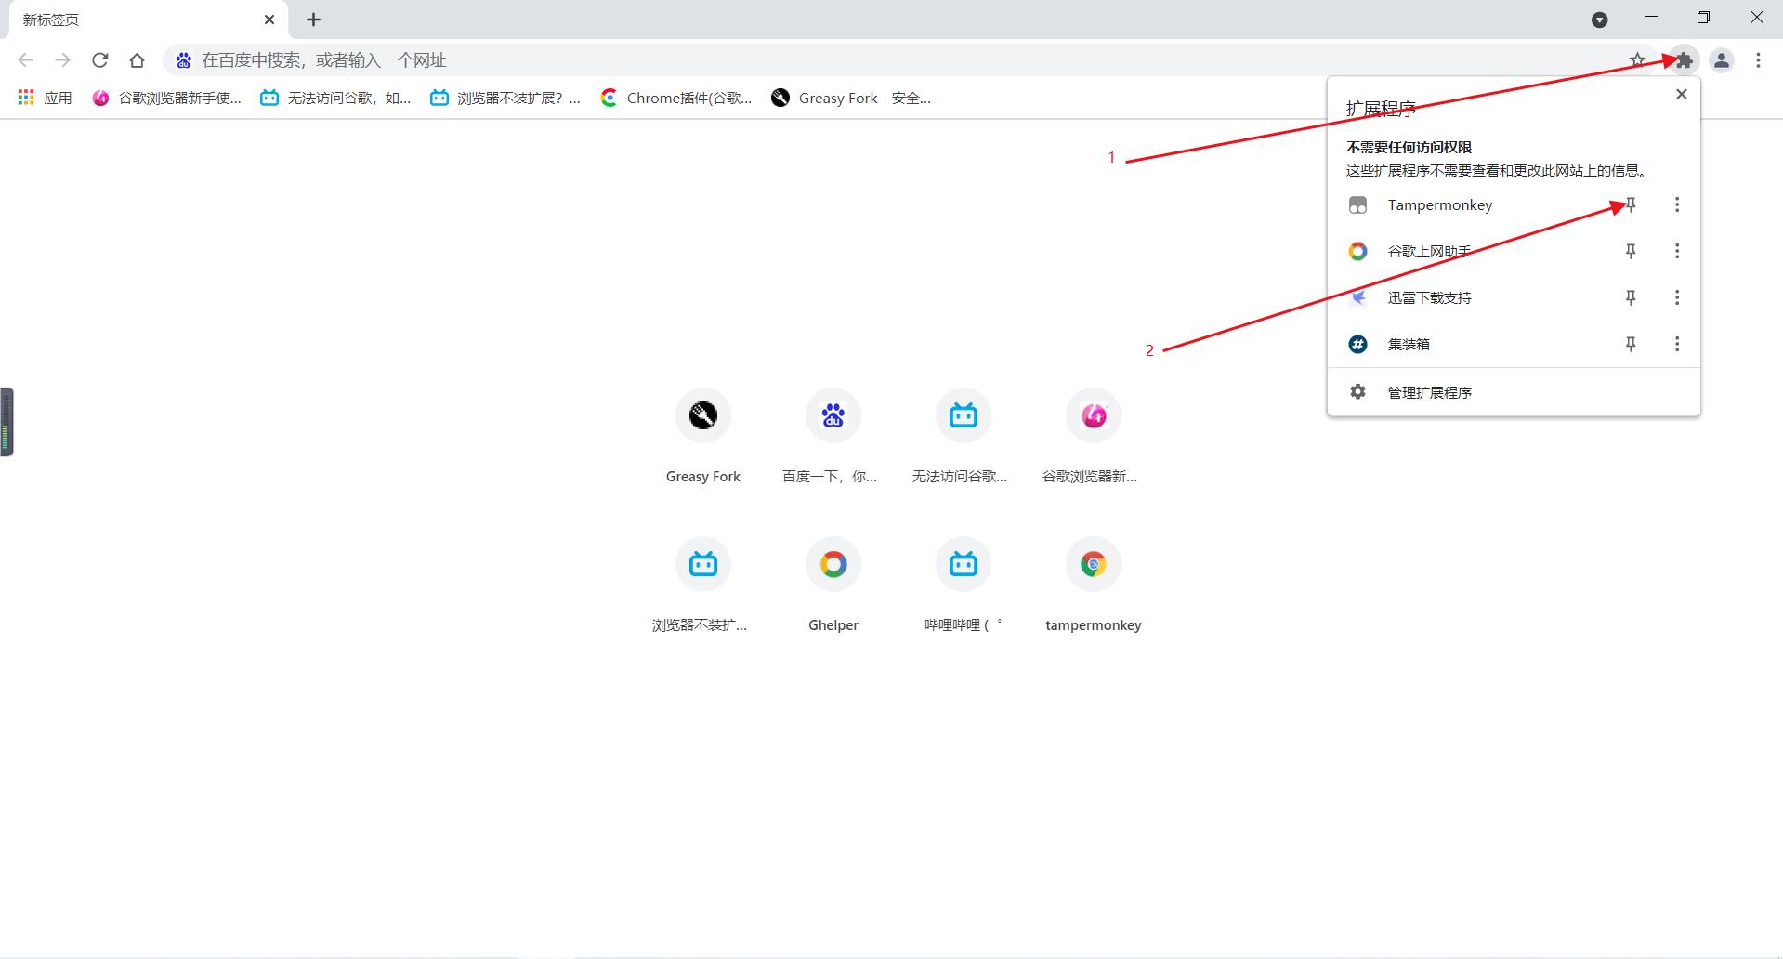Select the 新标签页 tab

[x=149, y=20]
